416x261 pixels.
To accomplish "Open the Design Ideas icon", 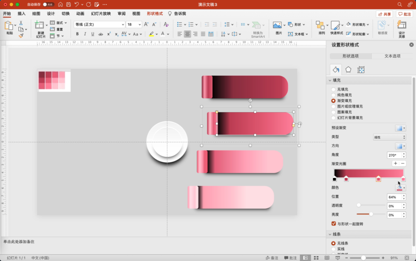I will coord(401,25).
